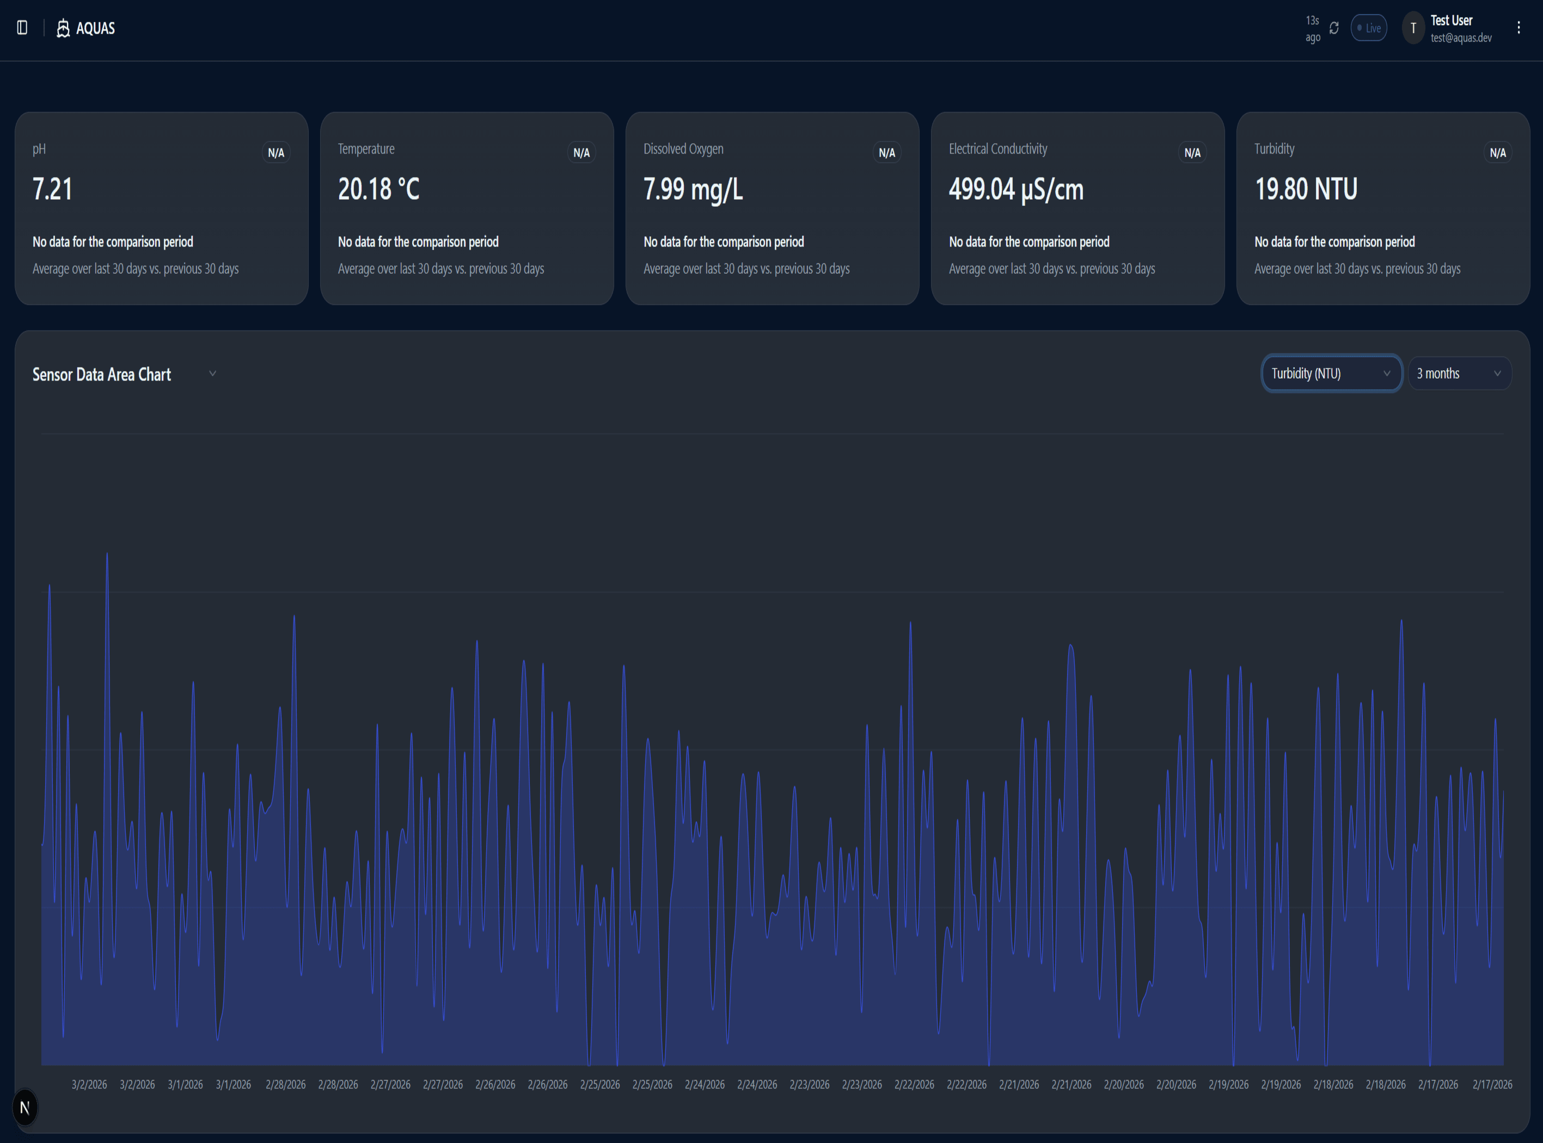Click the AQUAS brand name
Screen dimensions: 1543x1143
pyautogui.click(x=95, y=28)
